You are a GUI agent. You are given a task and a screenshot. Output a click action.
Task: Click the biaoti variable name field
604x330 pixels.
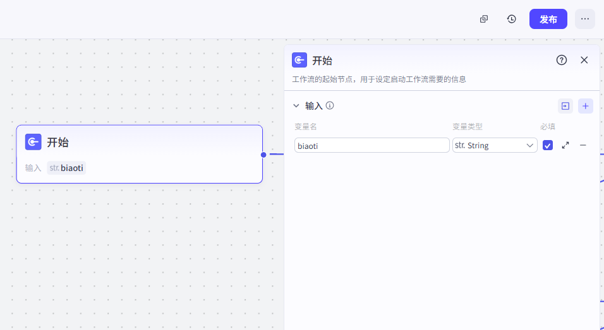pos(371,145)
